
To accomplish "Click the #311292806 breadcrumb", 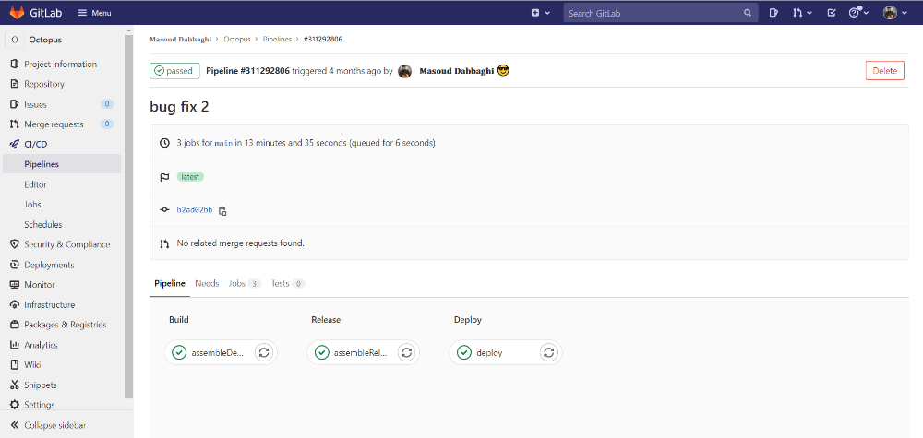I will click(x=323, y=40).
